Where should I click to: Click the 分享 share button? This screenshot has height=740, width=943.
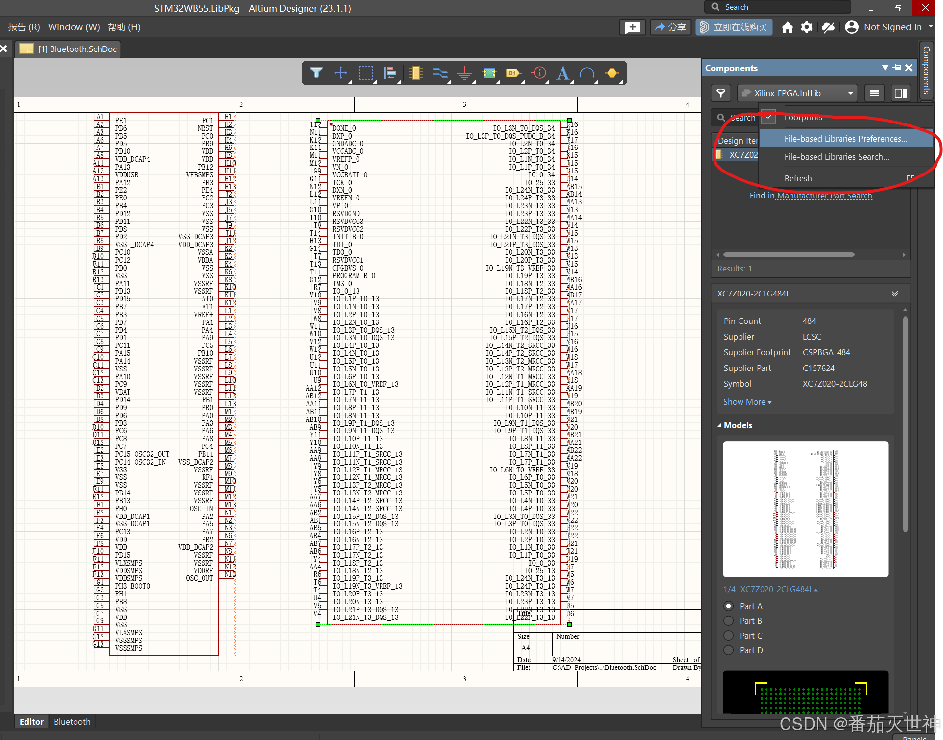tap(670, 27)
